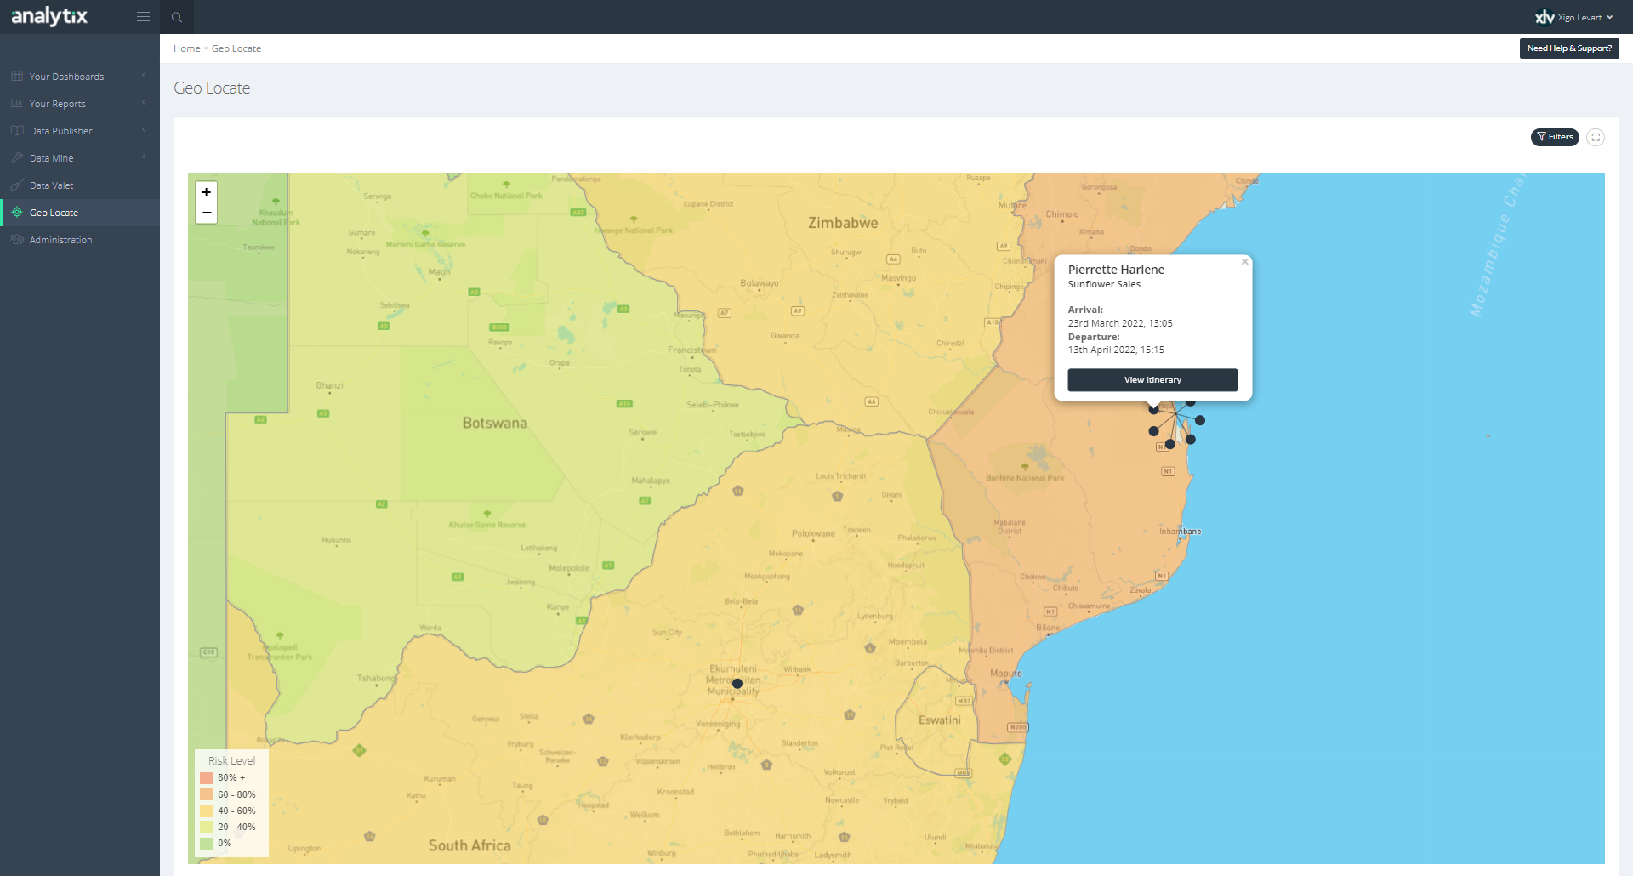Click the xlv user avatar logo
Screen dimensions: 1633x876
pos(1545,17)
